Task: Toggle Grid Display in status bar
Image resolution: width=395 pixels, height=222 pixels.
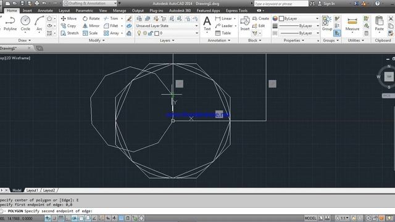Action: (61, 218)
